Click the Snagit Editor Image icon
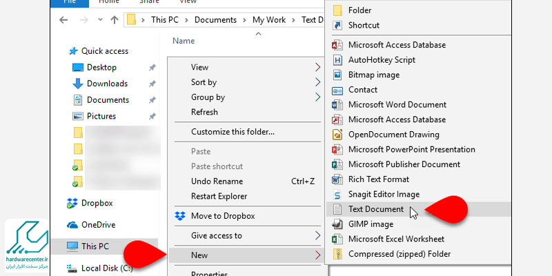The image size is (552, 276). point(337,195)
